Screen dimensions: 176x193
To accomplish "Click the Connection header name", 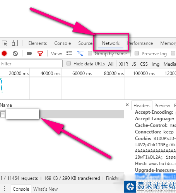I will 148,132.
